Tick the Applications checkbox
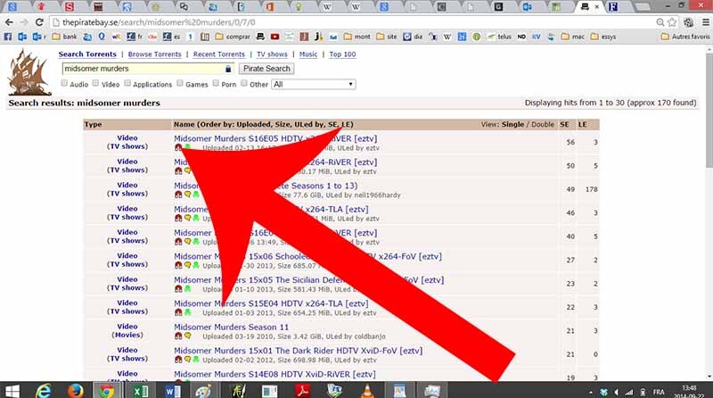 coord(127,83)
